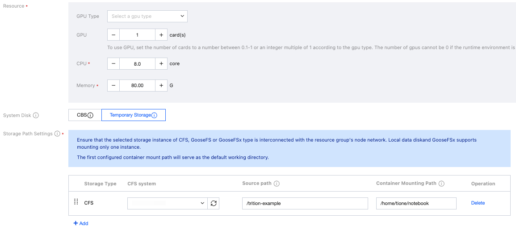Select the CBS system disk option

click(x=82, y=115)
